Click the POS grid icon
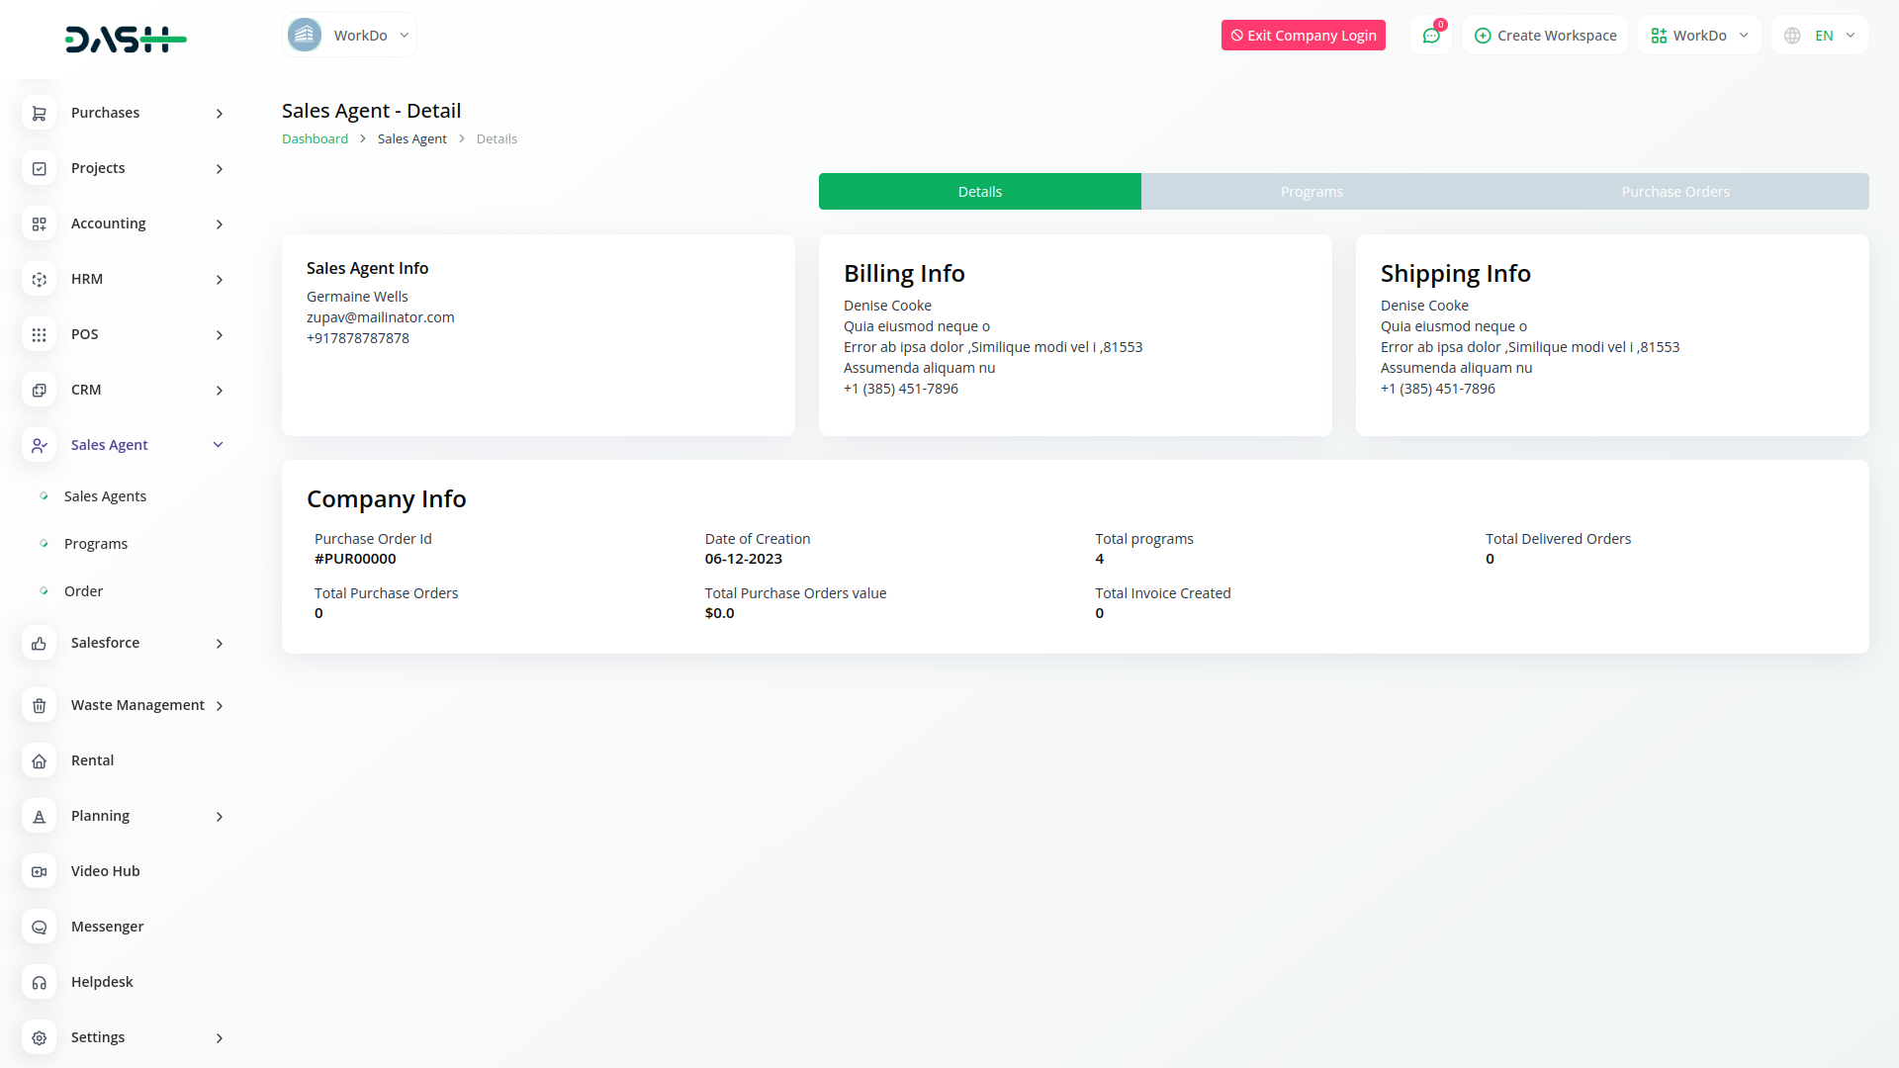 pos(39,335)
